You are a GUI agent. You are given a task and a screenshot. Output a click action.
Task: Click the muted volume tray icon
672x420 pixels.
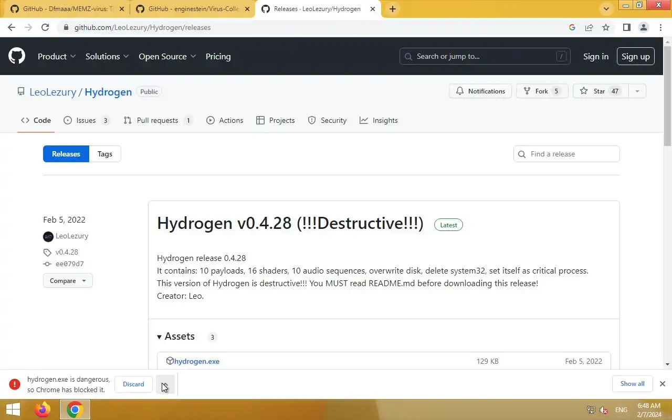(604, 410)
